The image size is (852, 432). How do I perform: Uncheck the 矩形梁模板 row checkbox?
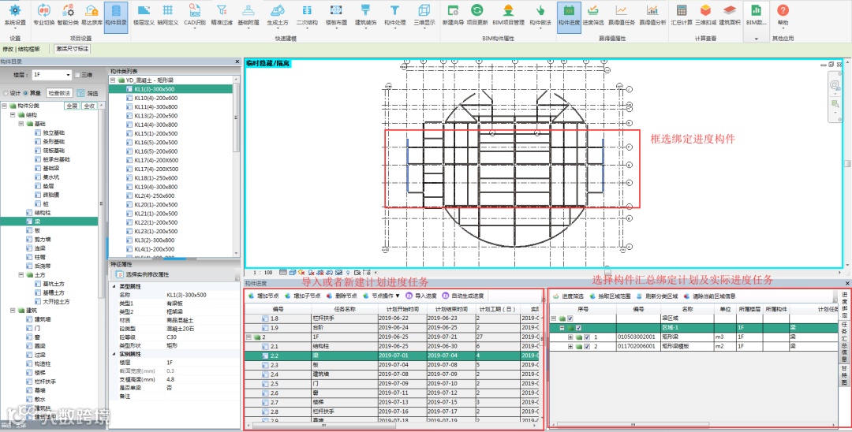[x=588, y=346]
